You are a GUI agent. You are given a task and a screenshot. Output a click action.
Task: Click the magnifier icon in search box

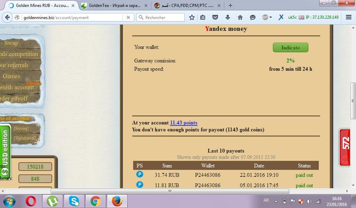[x=141, y=17]
